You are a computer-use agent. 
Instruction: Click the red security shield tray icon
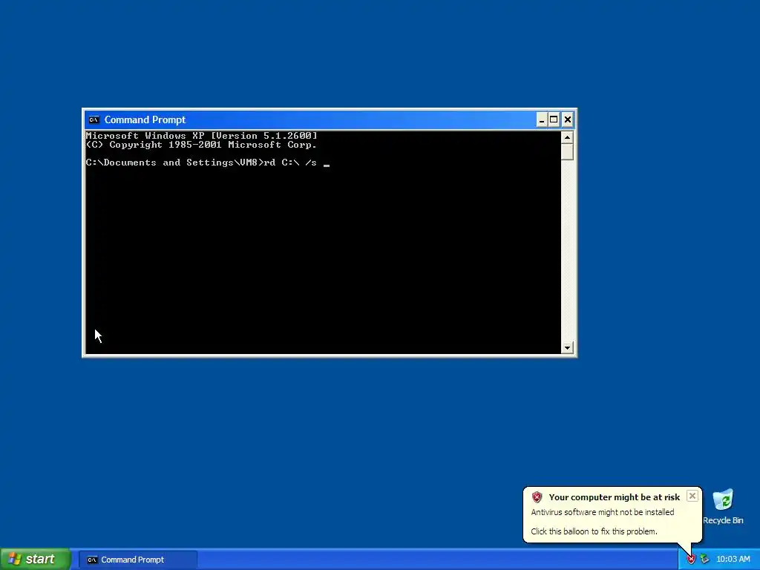pos(691,560)
